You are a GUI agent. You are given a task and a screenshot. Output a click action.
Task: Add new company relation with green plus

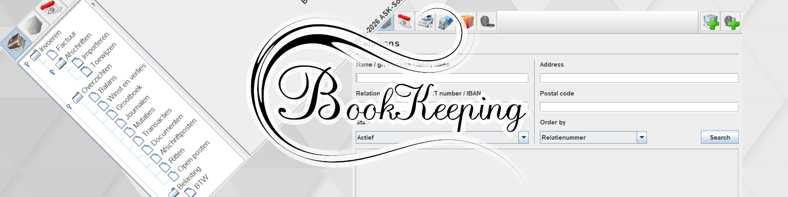pyautogui.click(x=710, y=21)
